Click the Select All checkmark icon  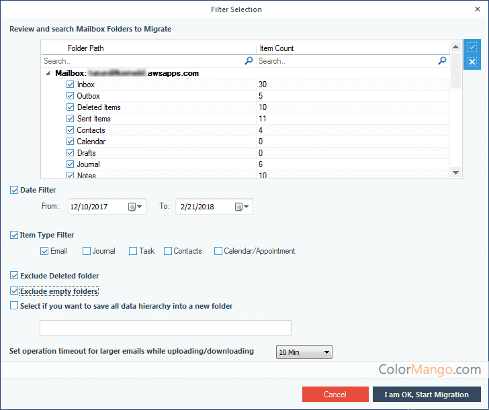tap(472, 48)
